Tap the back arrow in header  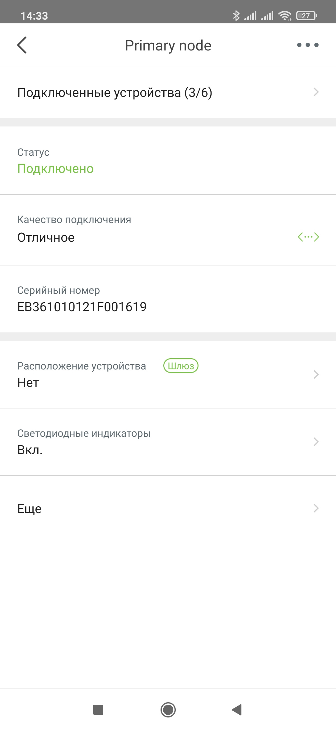pos(22,45)
